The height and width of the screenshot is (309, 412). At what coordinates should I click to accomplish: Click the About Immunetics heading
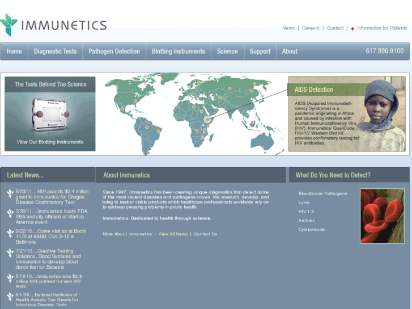point(126,175)
